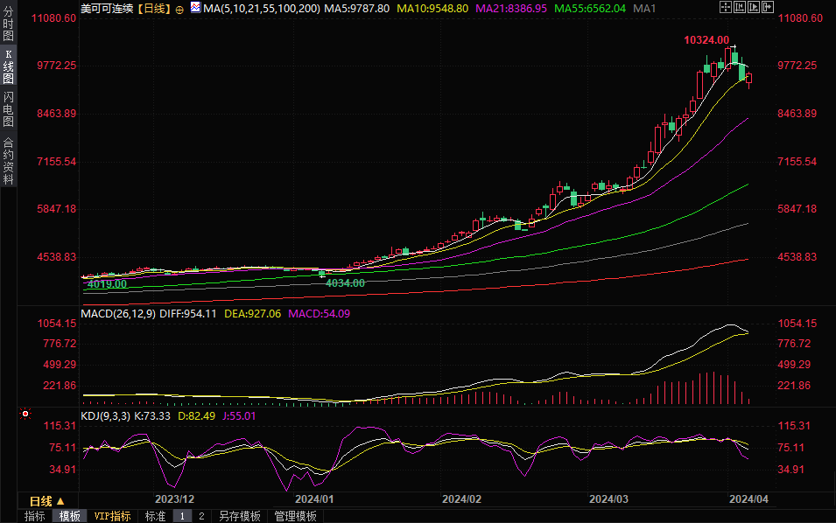Switch to template slot 1
The height and width of the screenshot is (523, 836).
click(x=182, y=516)
